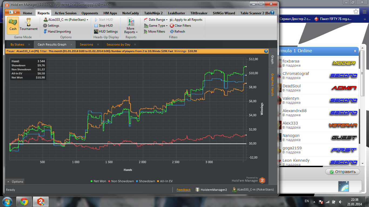Click the Feedback link

click(x=184, y=190)
